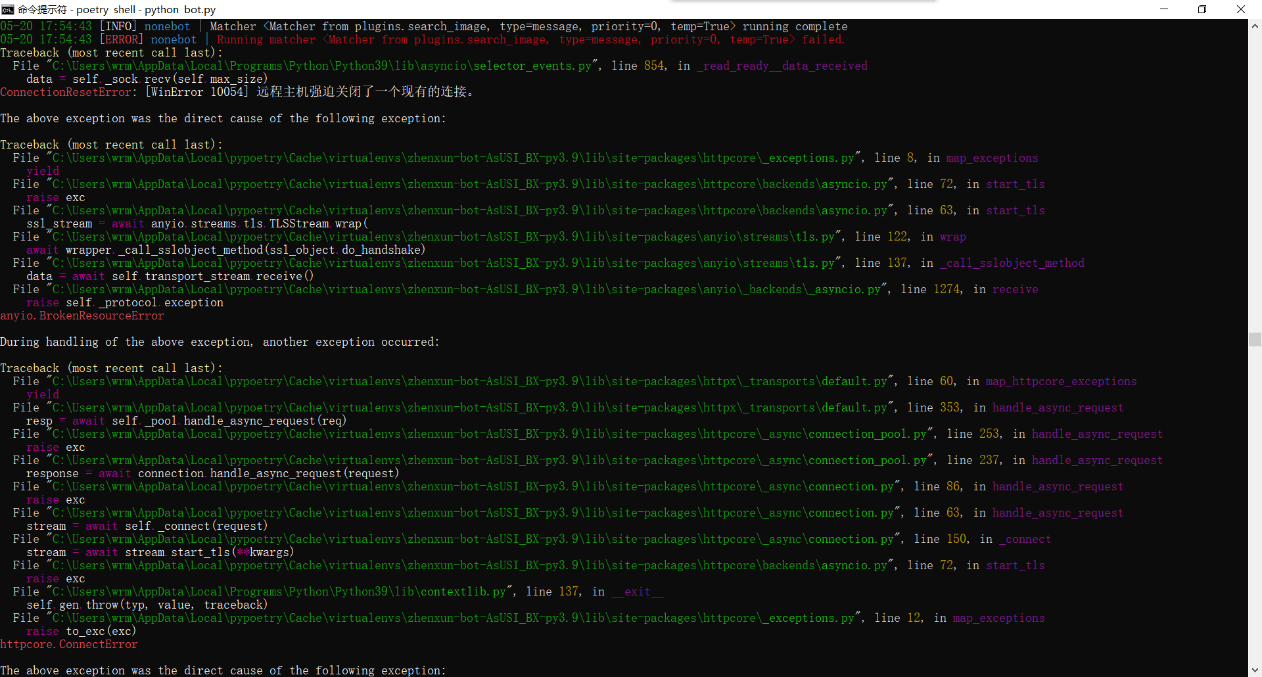Click the 'line 1274' text in receive frame

(930, 289)
